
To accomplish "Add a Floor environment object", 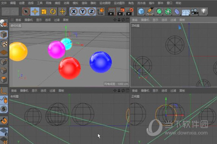I will click(x=186, y=12).
